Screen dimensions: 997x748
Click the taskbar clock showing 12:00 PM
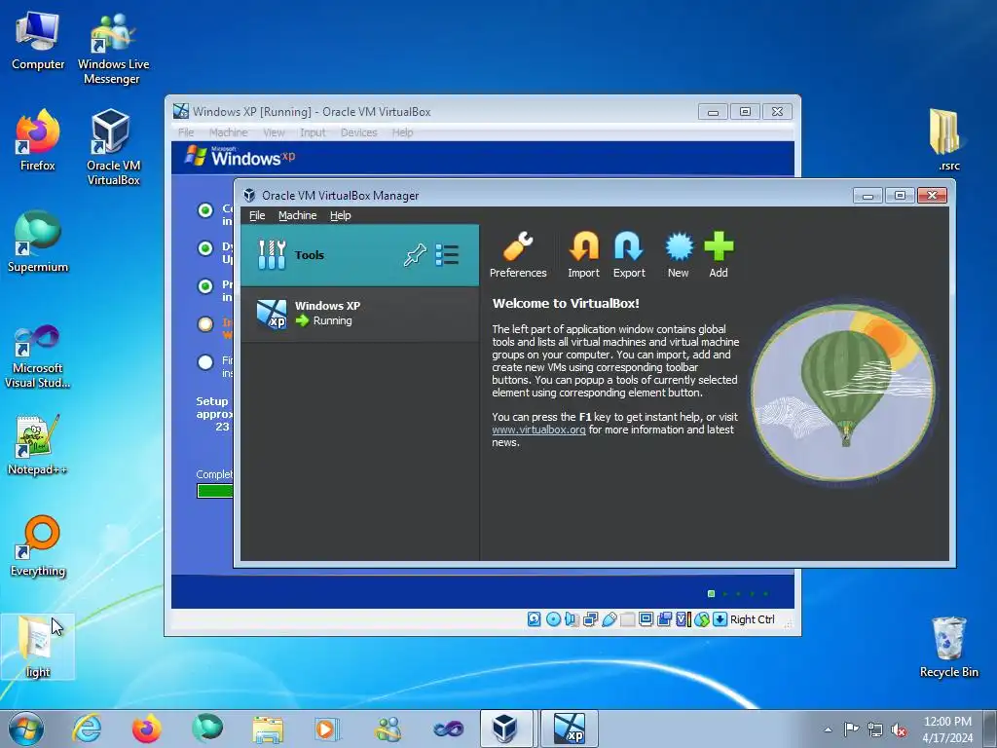[x=947, y=729]
